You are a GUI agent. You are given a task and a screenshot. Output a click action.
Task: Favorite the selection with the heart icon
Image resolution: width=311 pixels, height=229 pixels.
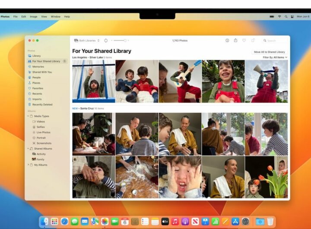(244, 40)
